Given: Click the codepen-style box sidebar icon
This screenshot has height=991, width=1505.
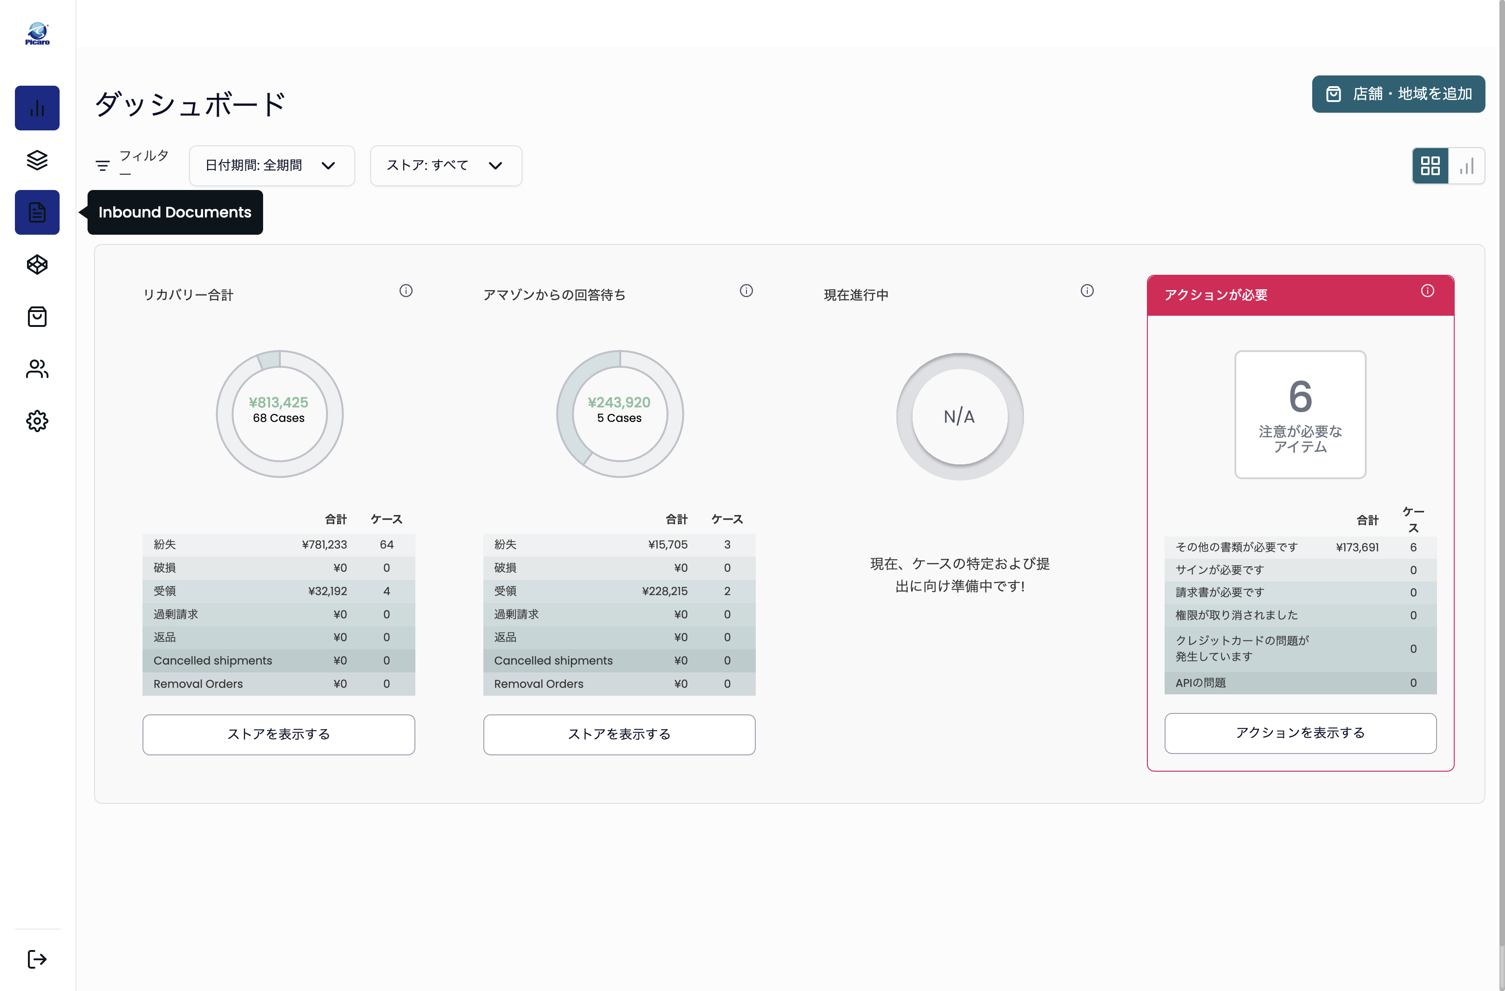Looking at the screenshot, I should tap(37, 265).
